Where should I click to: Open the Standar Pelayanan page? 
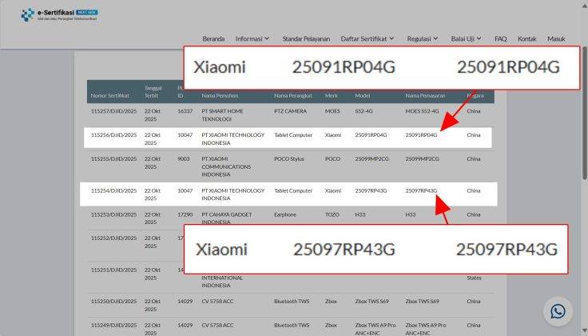click(x=306, y=38)
